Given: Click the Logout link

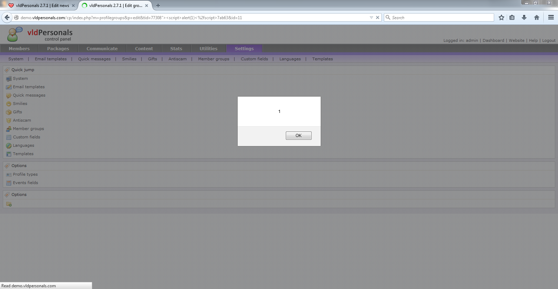Looking at the screenshot, I should [549, 40].
